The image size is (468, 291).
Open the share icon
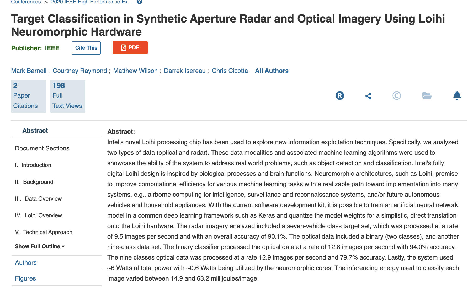click(368, 96)
